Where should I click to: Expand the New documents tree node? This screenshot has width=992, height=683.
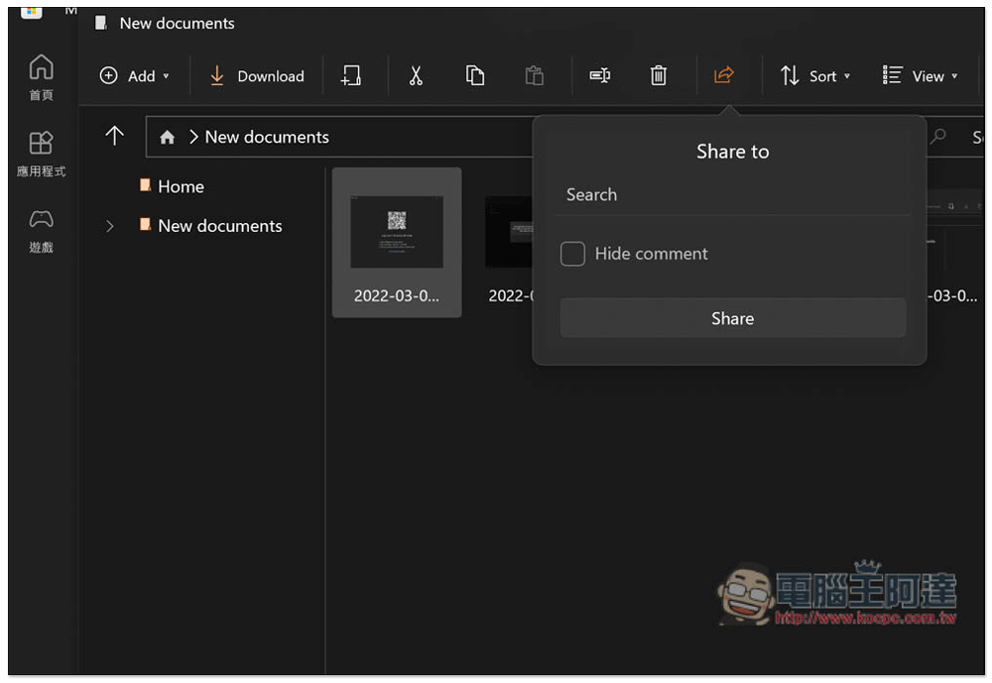[110, 226]
